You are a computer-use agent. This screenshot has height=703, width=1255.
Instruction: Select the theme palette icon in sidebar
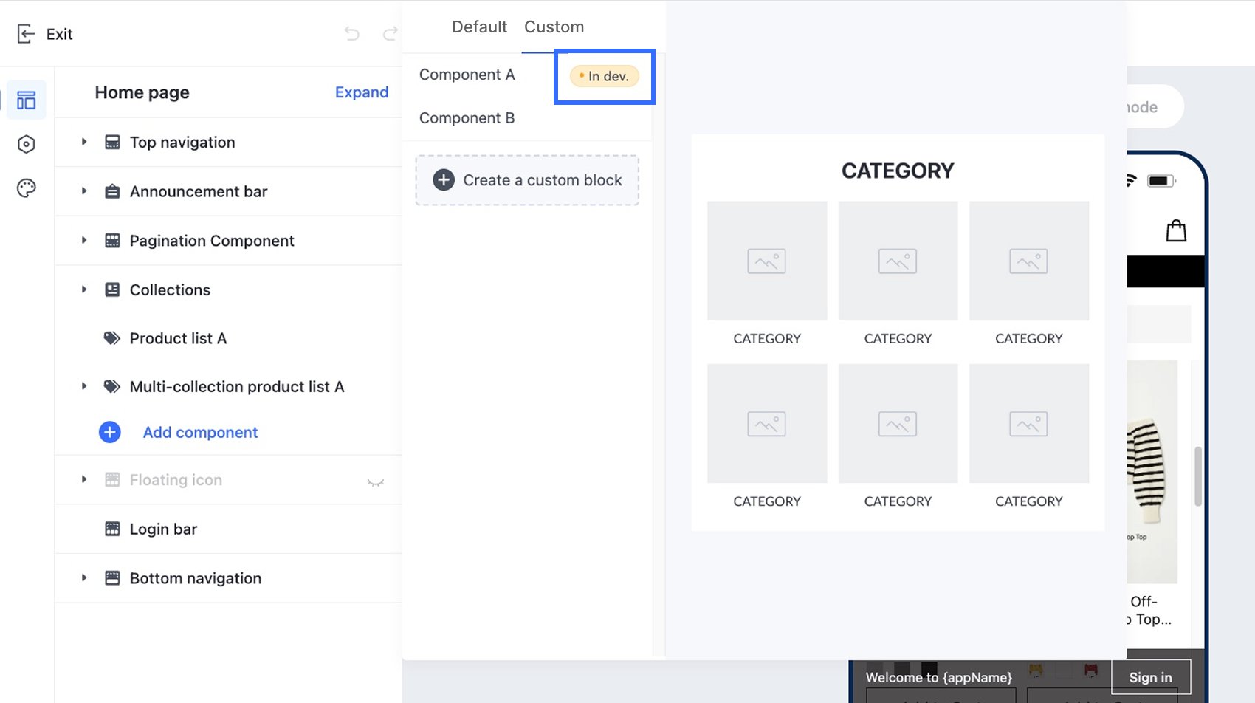click(x=26, y=188)
